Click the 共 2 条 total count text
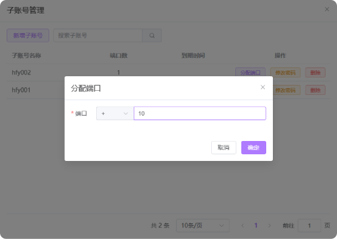The width and height of the screenshot is (337, 239). 160,226
